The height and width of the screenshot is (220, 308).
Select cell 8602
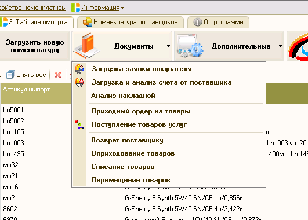pos(61,209)
